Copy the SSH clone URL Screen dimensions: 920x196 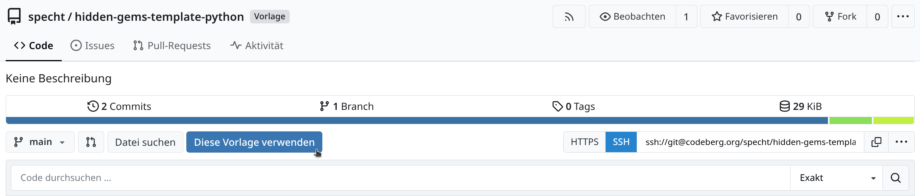point(876,142)
